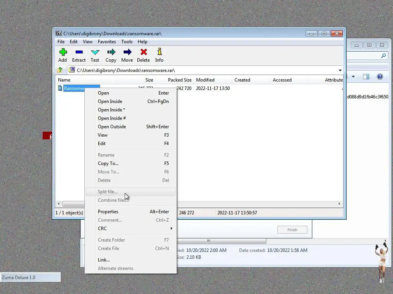Image resolution: width=393 pixels, height=294 pixels.
Task: Open the Edit menu
Action: tap(73, 42)
